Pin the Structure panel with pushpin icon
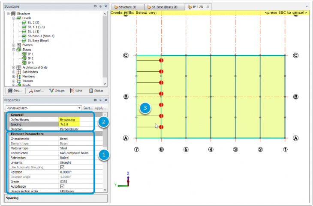 [x=100, y=7]
